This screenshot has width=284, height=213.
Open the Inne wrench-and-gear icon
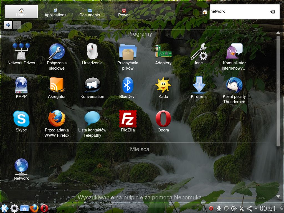199,54
